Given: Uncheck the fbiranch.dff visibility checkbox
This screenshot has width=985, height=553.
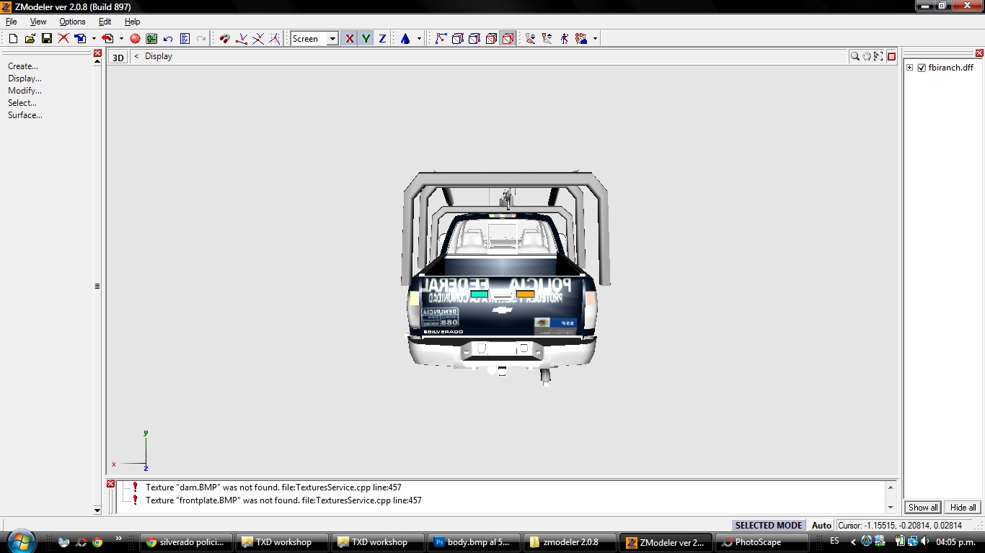Looking at the screenshot, I should (x=922, y=68).
